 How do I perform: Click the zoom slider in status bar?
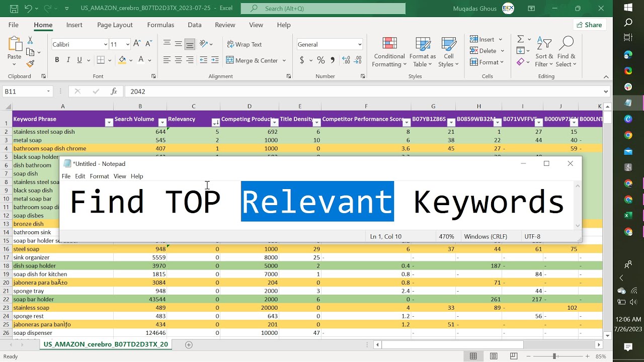554,356
